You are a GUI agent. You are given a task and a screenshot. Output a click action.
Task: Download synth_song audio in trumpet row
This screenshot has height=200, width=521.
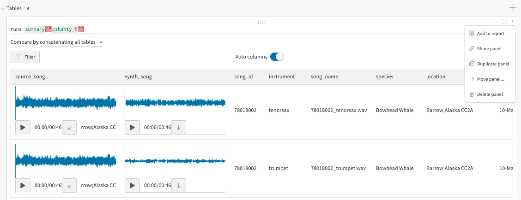[x=178, y=185]
